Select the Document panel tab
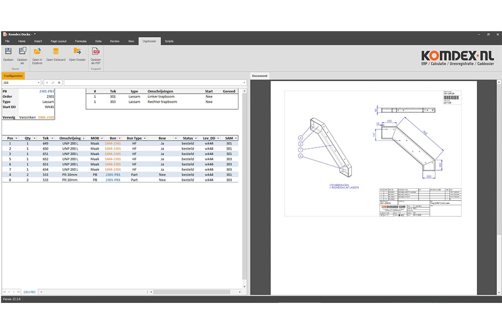The width and height of the screenshot is (502, 334). click(260, 76)
